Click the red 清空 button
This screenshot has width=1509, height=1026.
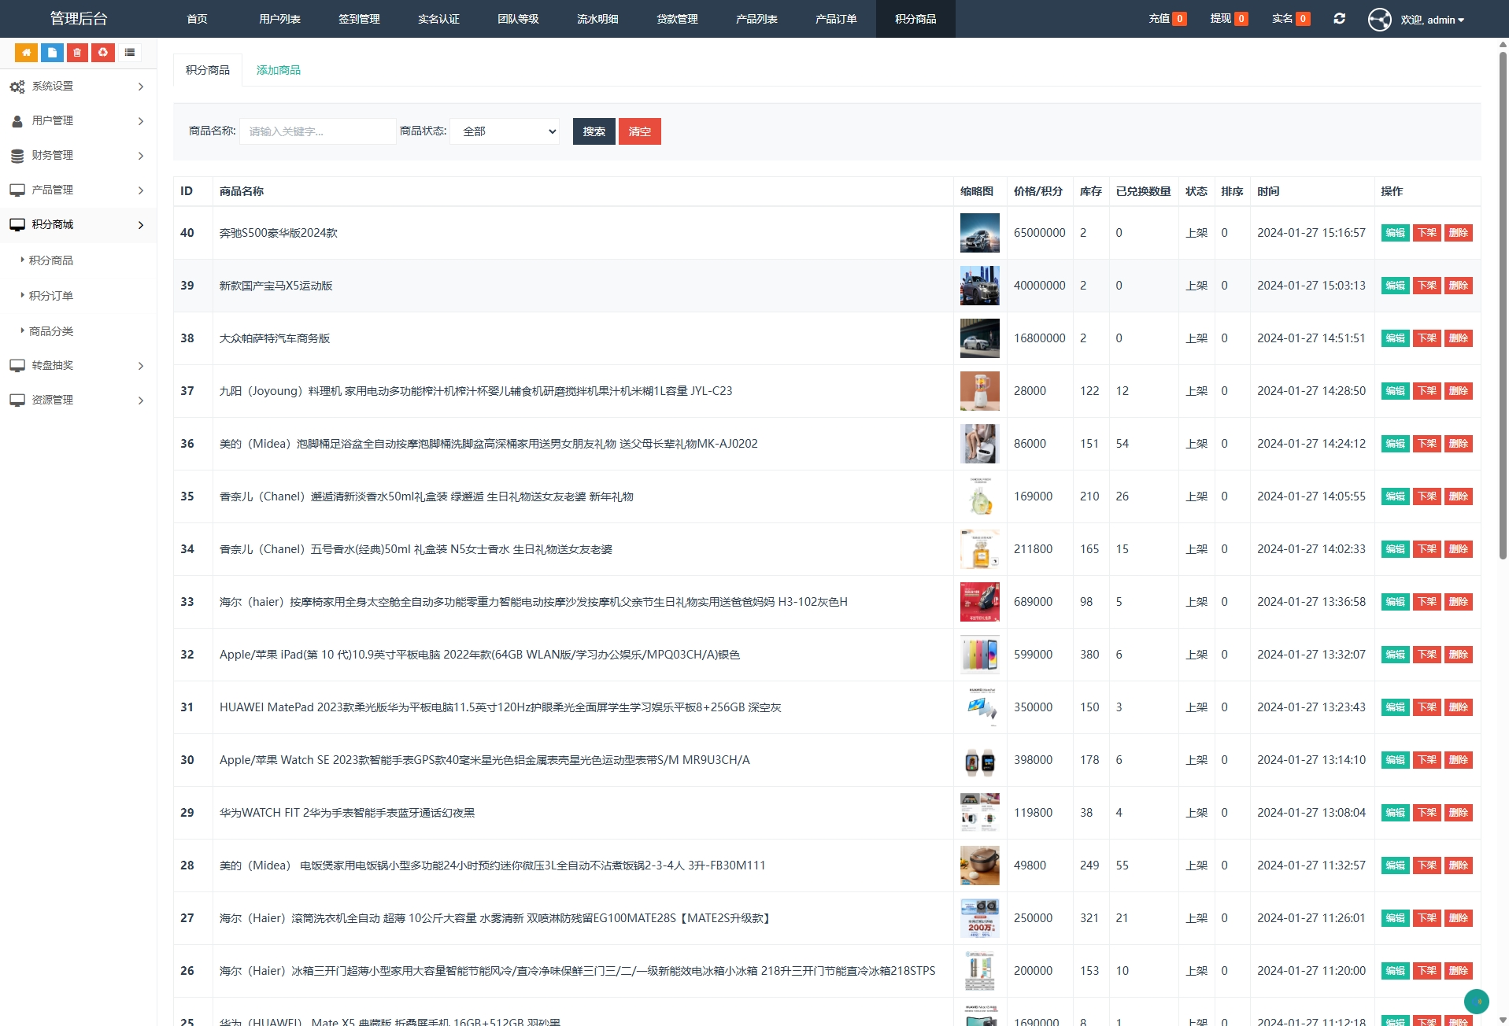click(639, 131)
